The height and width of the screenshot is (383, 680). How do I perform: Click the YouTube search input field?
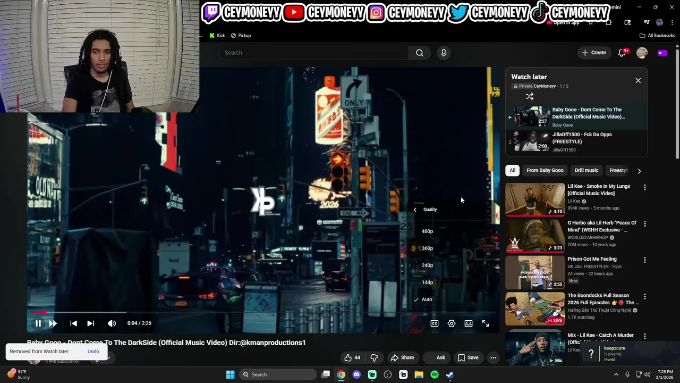tap(313, 53)
